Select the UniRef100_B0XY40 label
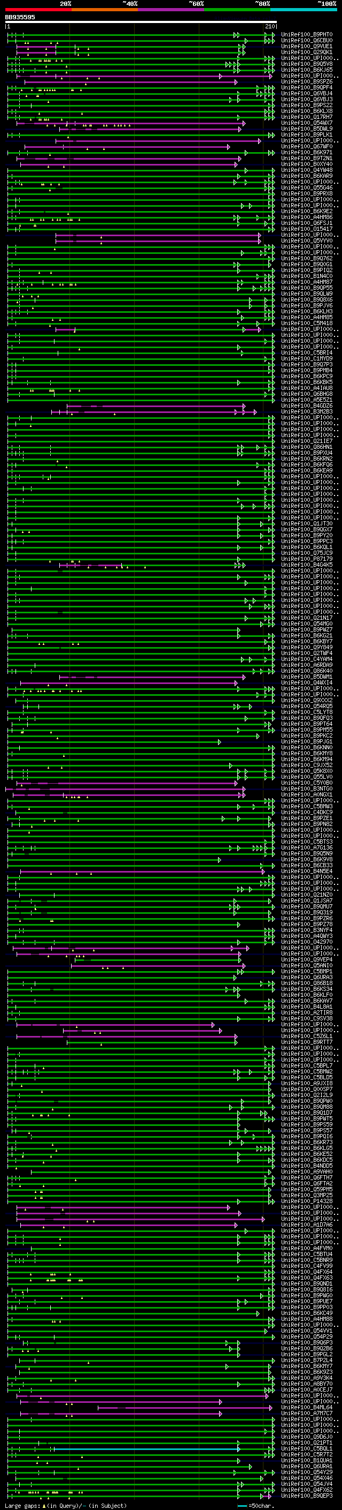Viewport: 342px width, 1510px height. [307, 164]
